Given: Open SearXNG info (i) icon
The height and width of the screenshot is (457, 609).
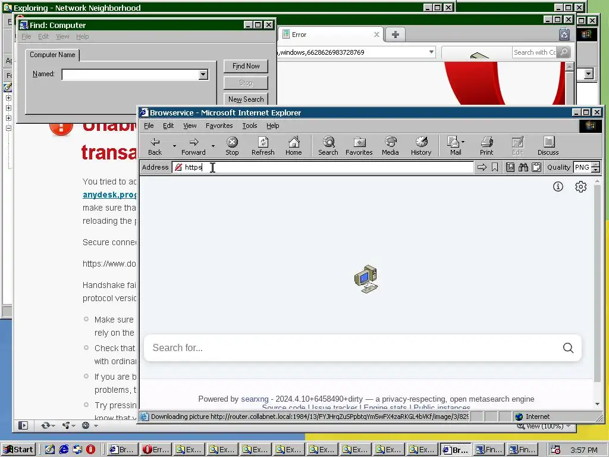Looking at the screenshot, I should coord(558,187).
